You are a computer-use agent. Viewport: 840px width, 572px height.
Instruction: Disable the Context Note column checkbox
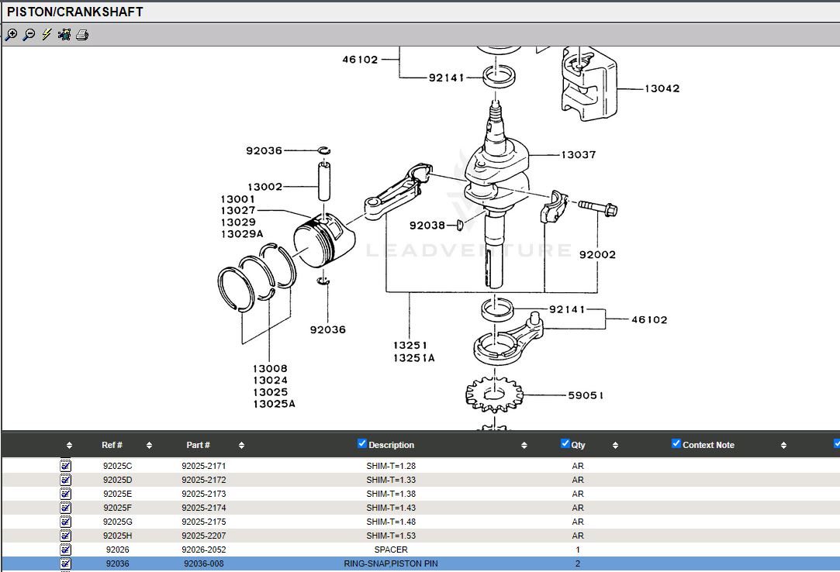(x=676, y=443)
